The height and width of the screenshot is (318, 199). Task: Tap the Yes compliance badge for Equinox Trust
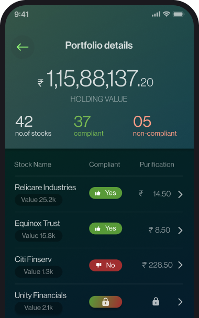(105, 228)
